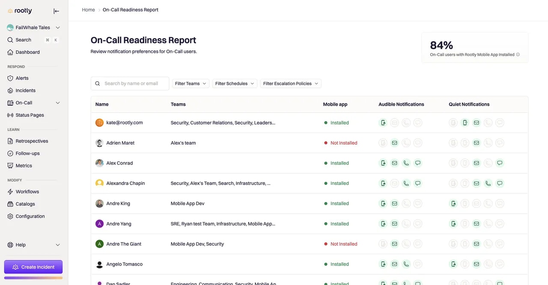Go to Incidents in the sidebar
The width and height of the screenshot is (548, 285).
pyautogui.click(x=25, y=91)
